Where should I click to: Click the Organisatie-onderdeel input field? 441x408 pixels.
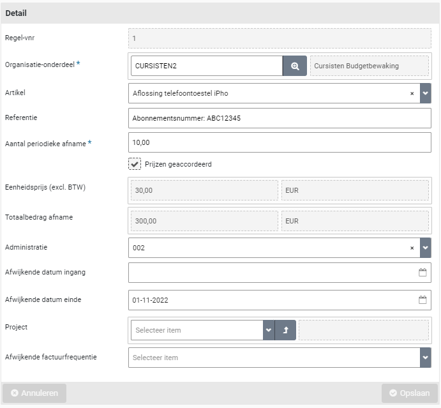(206, 66)
